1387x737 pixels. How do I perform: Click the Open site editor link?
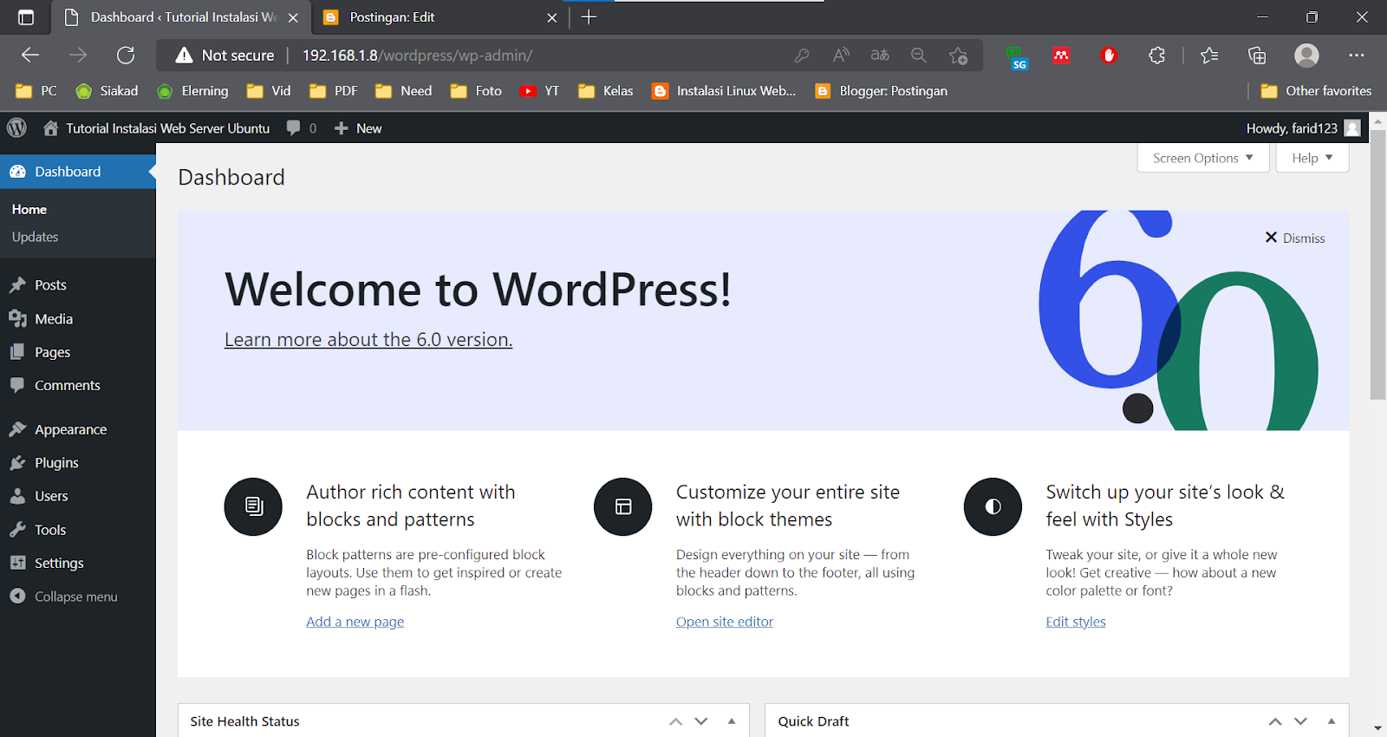click(725, 622)
